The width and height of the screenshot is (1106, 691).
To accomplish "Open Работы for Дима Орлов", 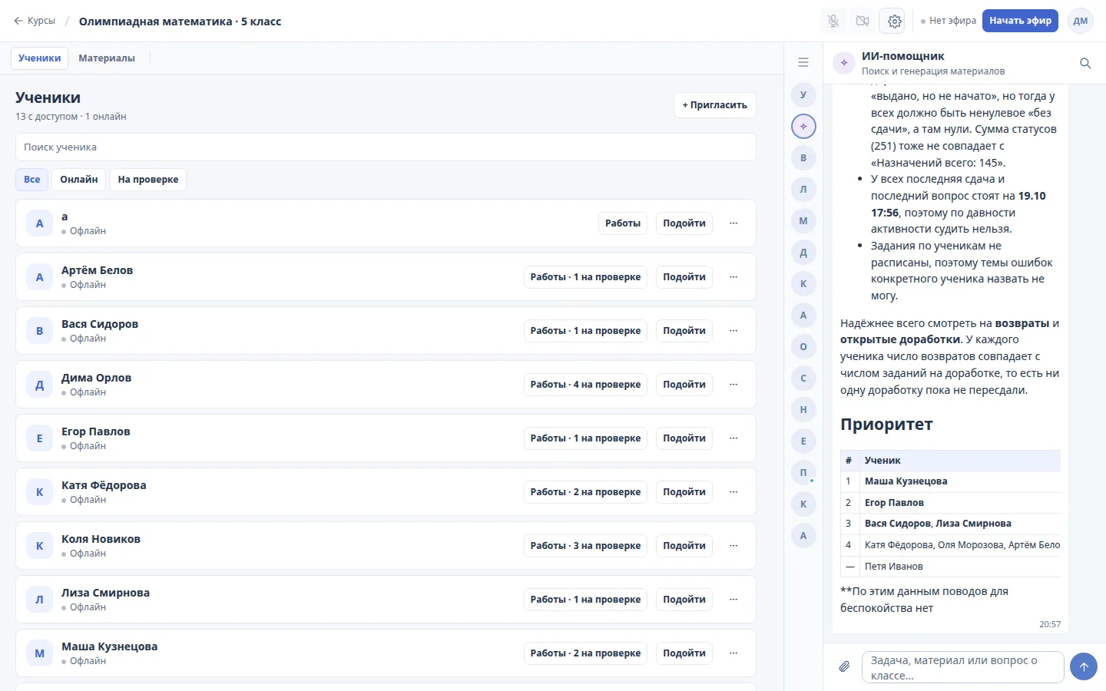I will 585,385.
